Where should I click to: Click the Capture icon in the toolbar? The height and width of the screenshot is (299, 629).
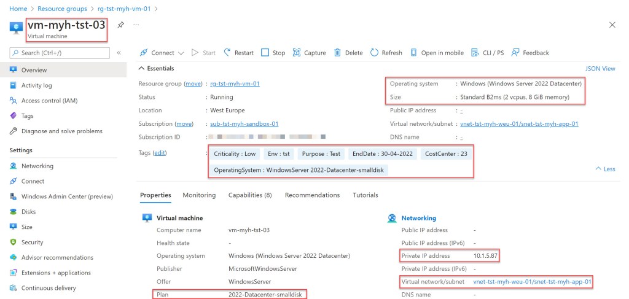pyautogui.click(x=297, y=53)
